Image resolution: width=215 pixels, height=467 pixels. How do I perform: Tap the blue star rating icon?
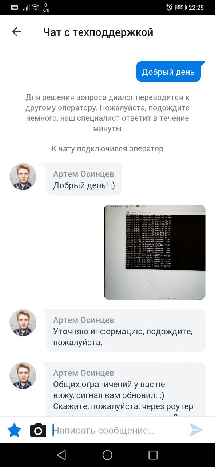pyautogui.click(x=15, y=430)
